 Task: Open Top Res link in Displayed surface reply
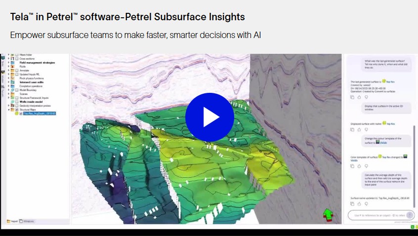pyautogui.click(x=390, y=124)
